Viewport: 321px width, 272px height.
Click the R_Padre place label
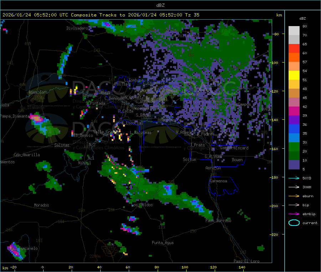click(x=204, y=134)
